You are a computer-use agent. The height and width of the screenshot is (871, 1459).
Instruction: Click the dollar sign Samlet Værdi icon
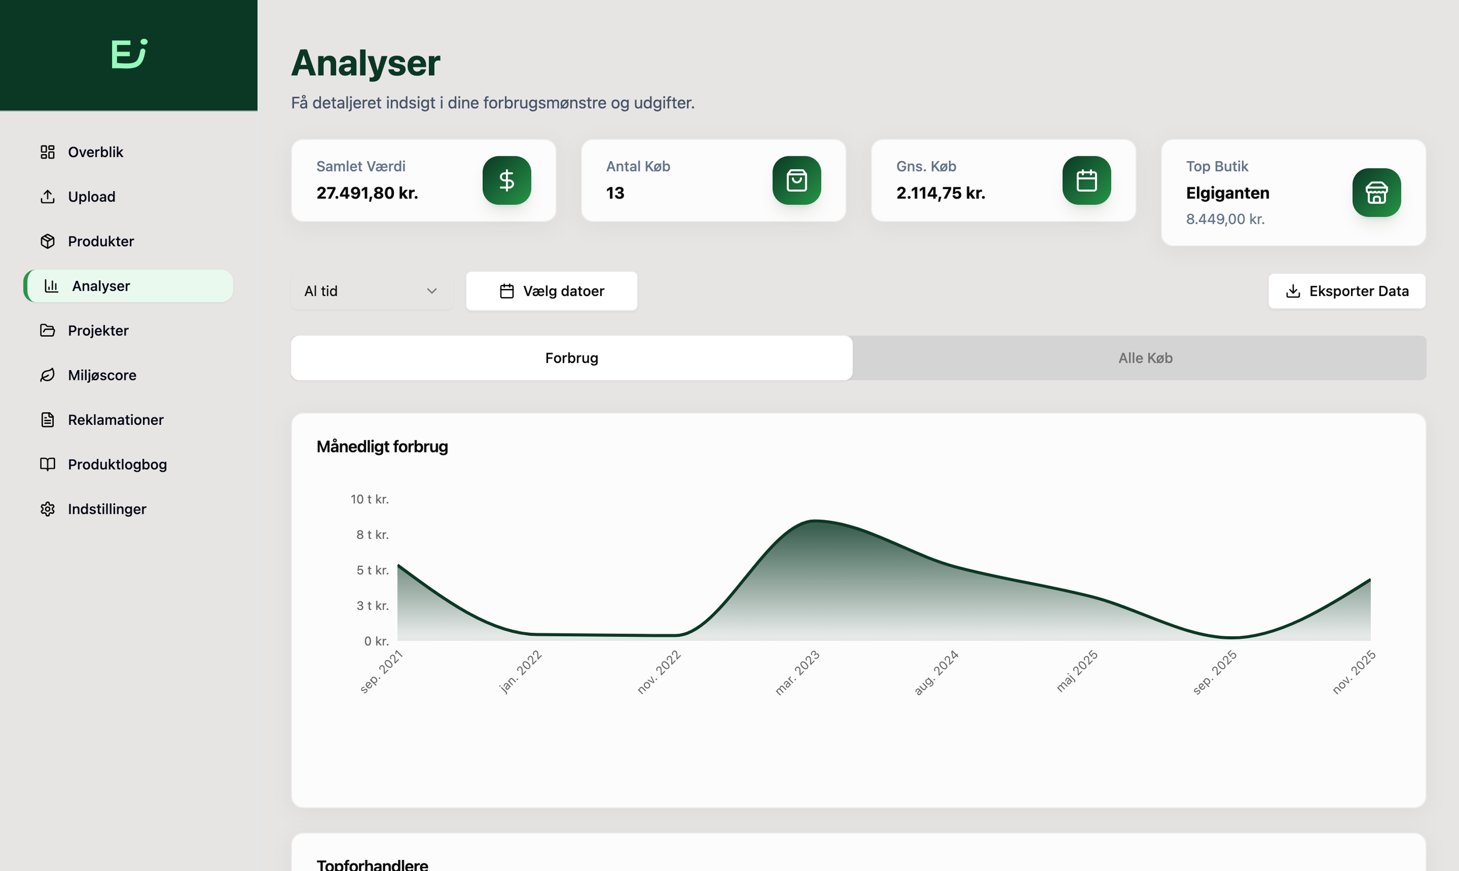click(507, 180)
